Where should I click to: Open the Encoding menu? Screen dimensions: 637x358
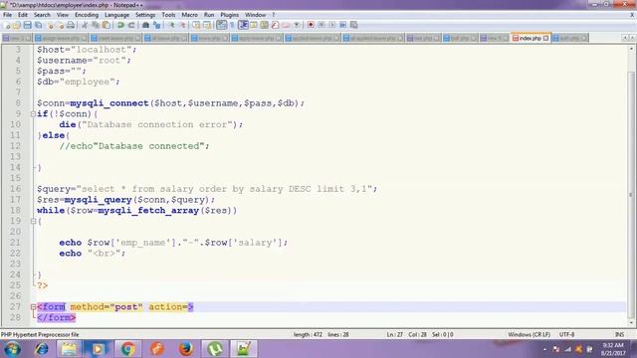[87, 15]
